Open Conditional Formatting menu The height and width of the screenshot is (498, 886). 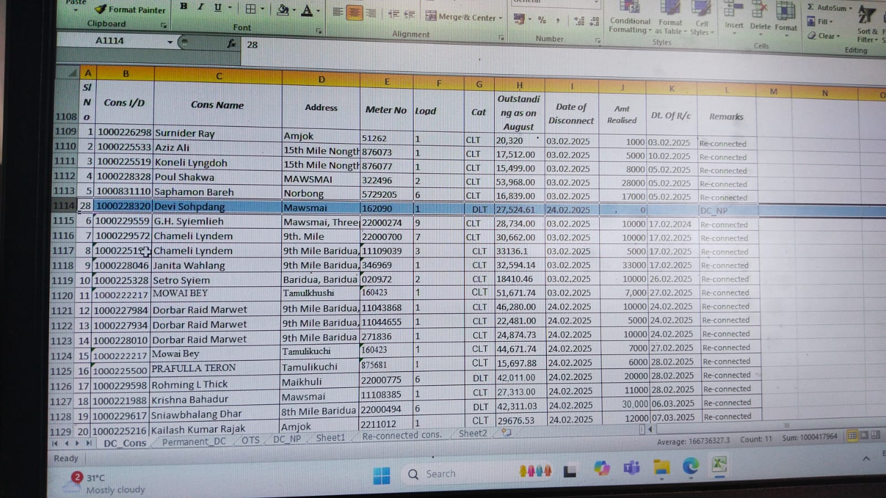pos(630,18)
